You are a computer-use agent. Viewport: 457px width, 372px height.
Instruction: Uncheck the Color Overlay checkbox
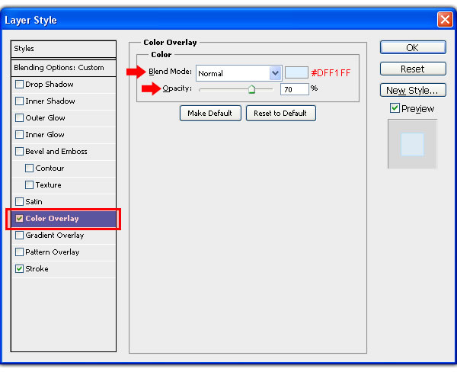19,219
